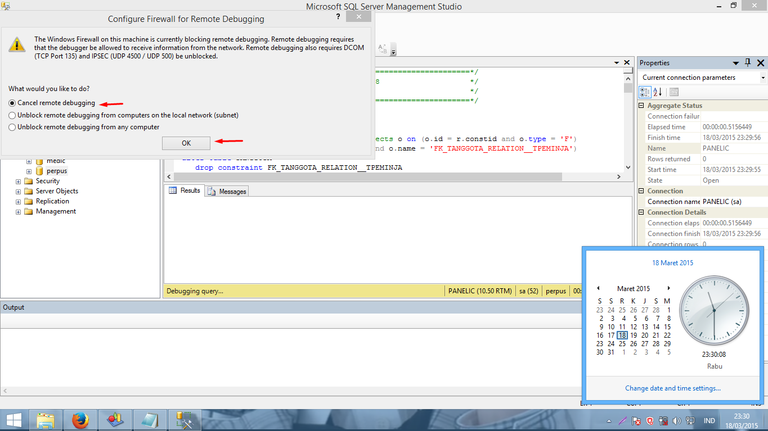
Task: Switch Properties panel to Alphabetical sorting
Action: pyautogui.click(x=657, y=92)
